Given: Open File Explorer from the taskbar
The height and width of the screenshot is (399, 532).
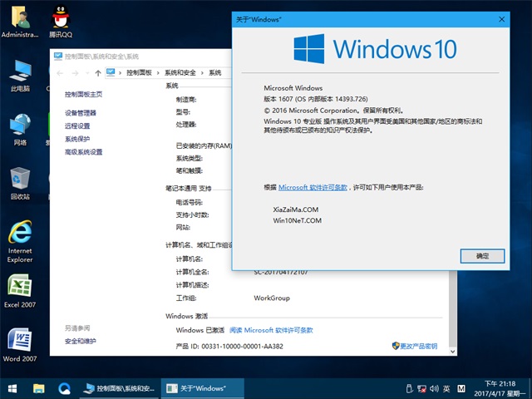Looking at the screenshot, I should point(38,388).
